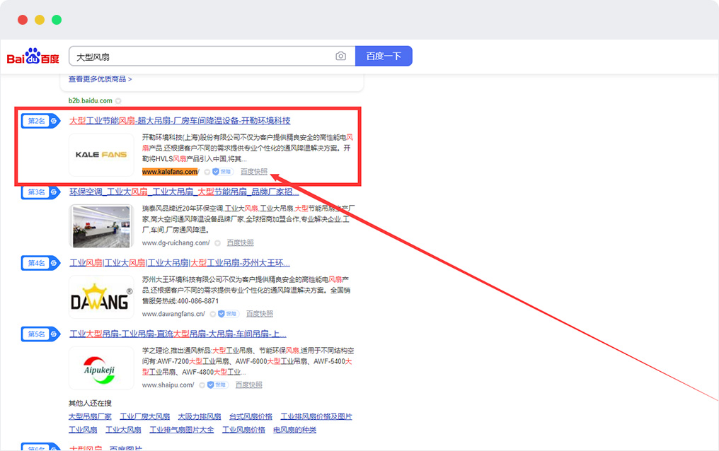Select the related search 工业风扇
Screen dimensions: 719x451
pyautogui.click(x=83, y=430)
